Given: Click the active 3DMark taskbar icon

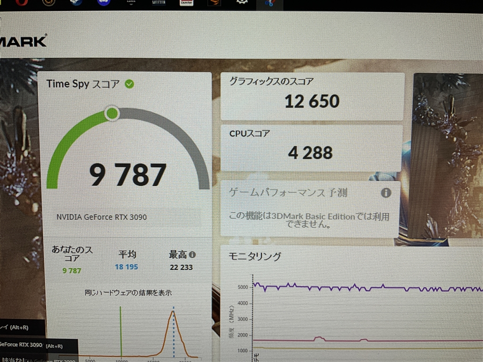Looking at the screenshot, I should tap(269, 3).
